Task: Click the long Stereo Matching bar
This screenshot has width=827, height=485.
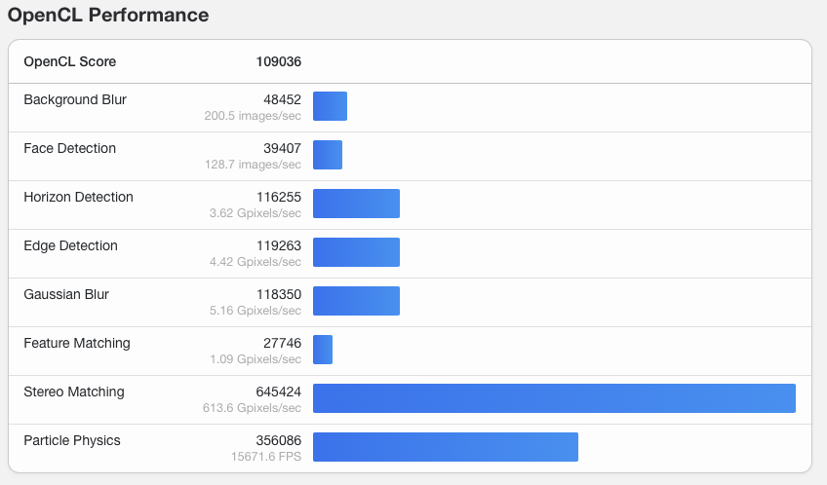Action: coord(554,398)
